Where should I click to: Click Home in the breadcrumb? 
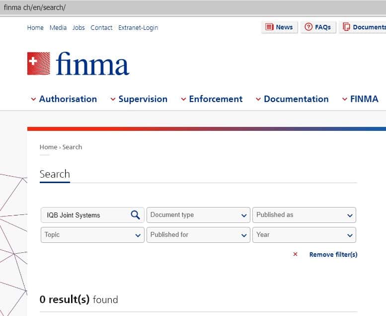[x=49, y=147]
